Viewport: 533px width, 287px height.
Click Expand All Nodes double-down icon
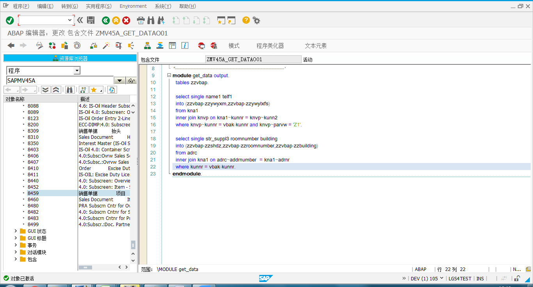click(x=46, y=90)
